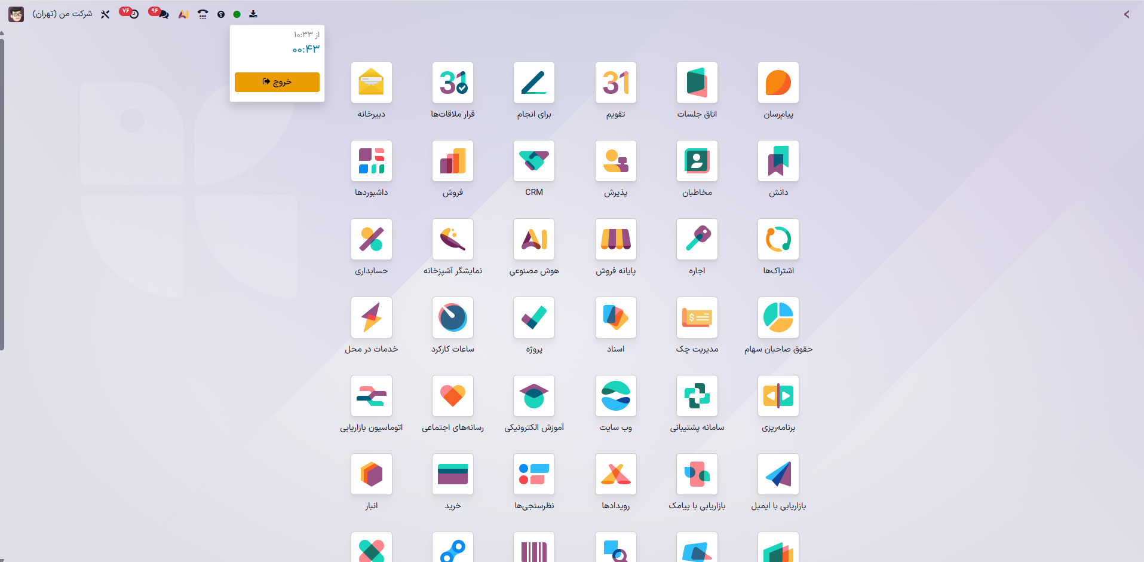Open the Barcode app with striped icon
The height and width of the screenshot is (562, 1144).
click(x=534, y=548)
